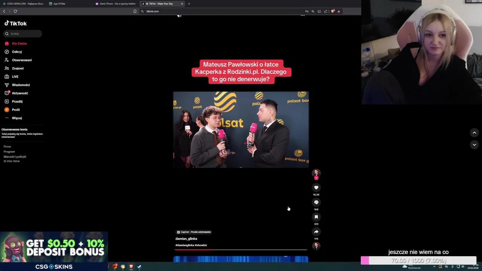The image size is (482, 271).
Task: Follow the author with the red plus
Action: [316, 178]
